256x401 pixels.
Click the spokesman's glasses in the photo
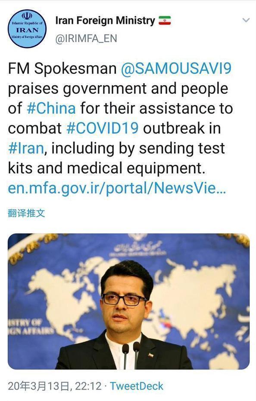125,299
